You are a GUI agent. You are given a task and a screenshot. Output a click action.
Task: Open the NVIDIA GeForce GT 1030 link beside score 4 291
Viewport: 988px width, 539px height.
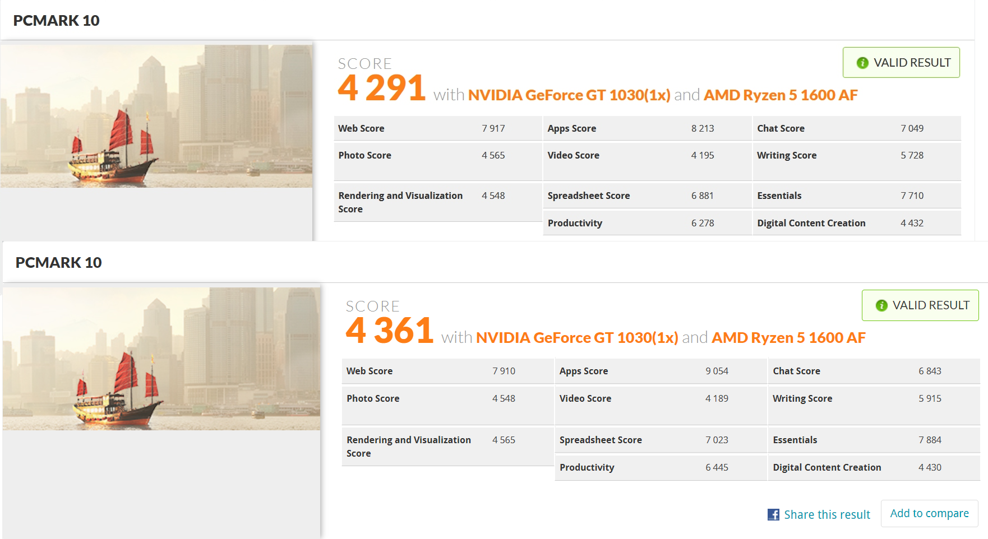(569, 95)
